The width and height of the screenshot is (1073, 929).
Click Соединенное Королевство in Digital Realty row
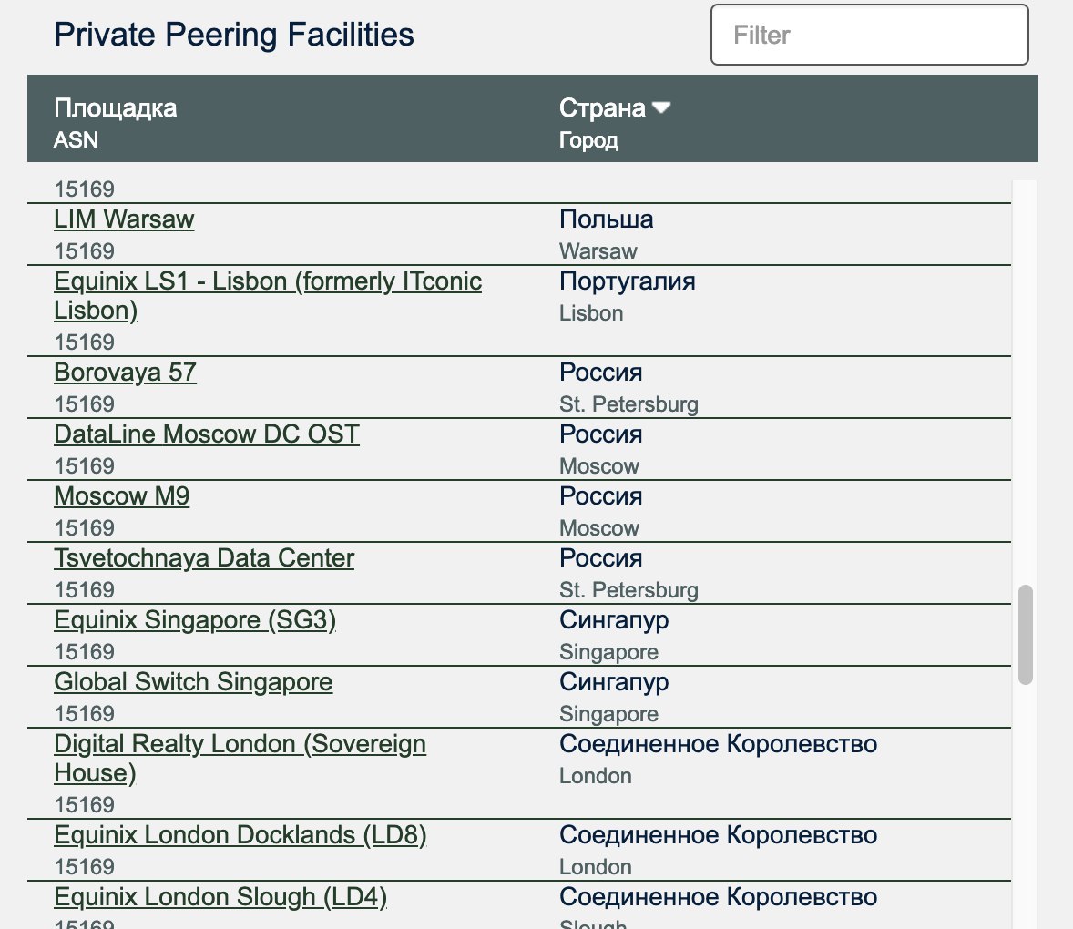coord(718,744)
